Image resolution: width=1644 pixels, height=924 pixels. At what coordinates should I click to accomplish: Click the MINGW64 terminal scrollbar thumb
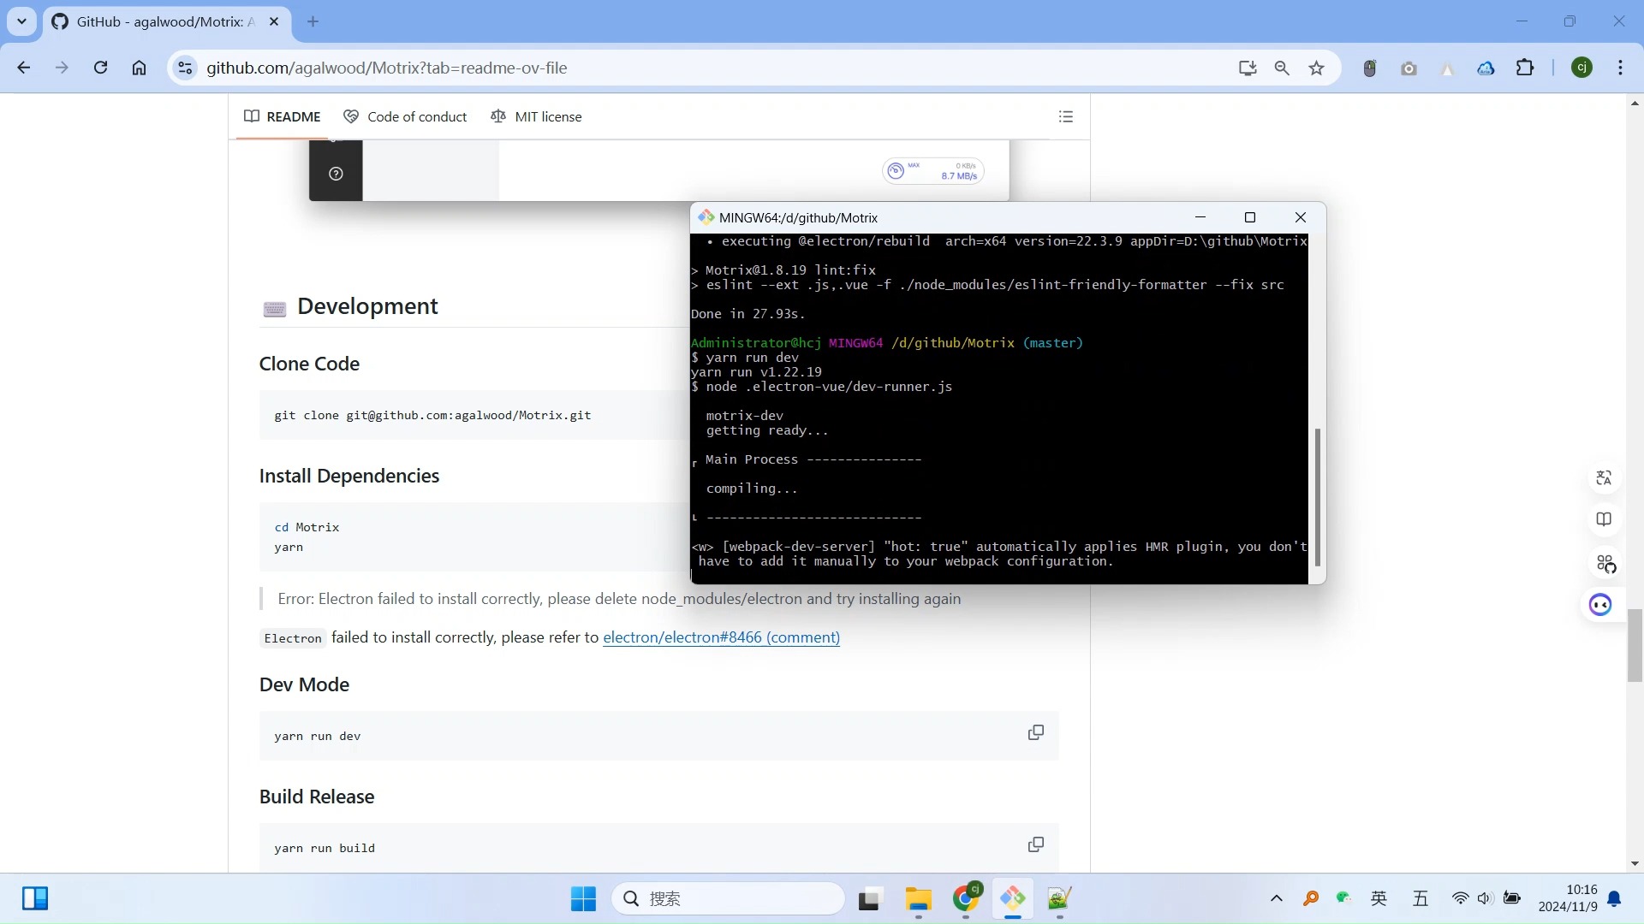(1318, 497)
